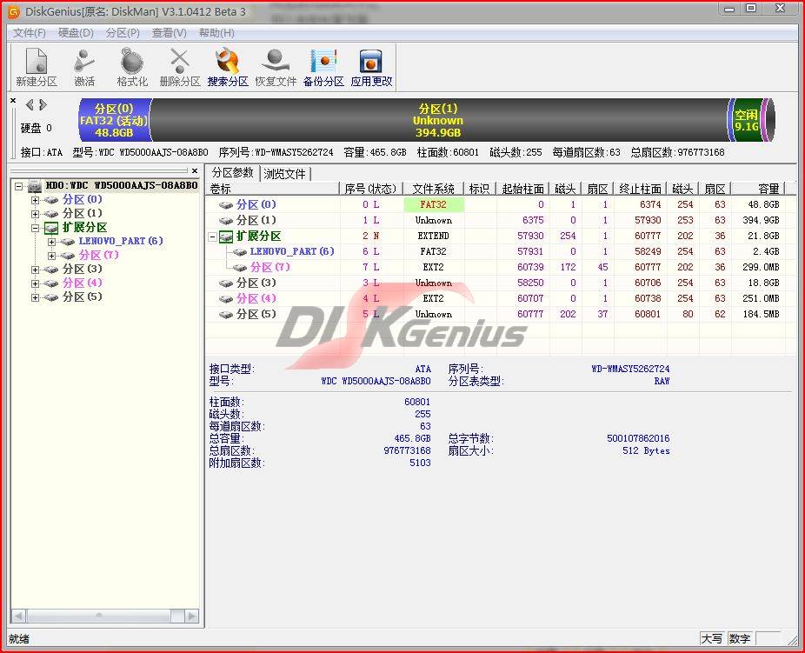
Task: Expand 分区(0) node in the tree
Action: pos(36,200)
